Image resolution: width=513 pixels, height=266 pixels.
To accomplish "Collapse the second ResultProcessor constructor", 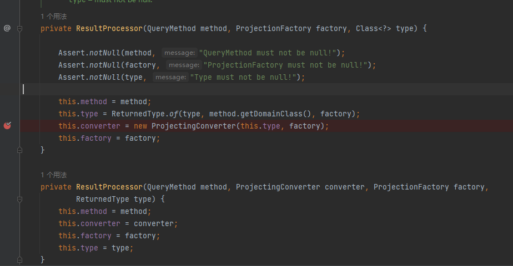I will coord(20,199).
